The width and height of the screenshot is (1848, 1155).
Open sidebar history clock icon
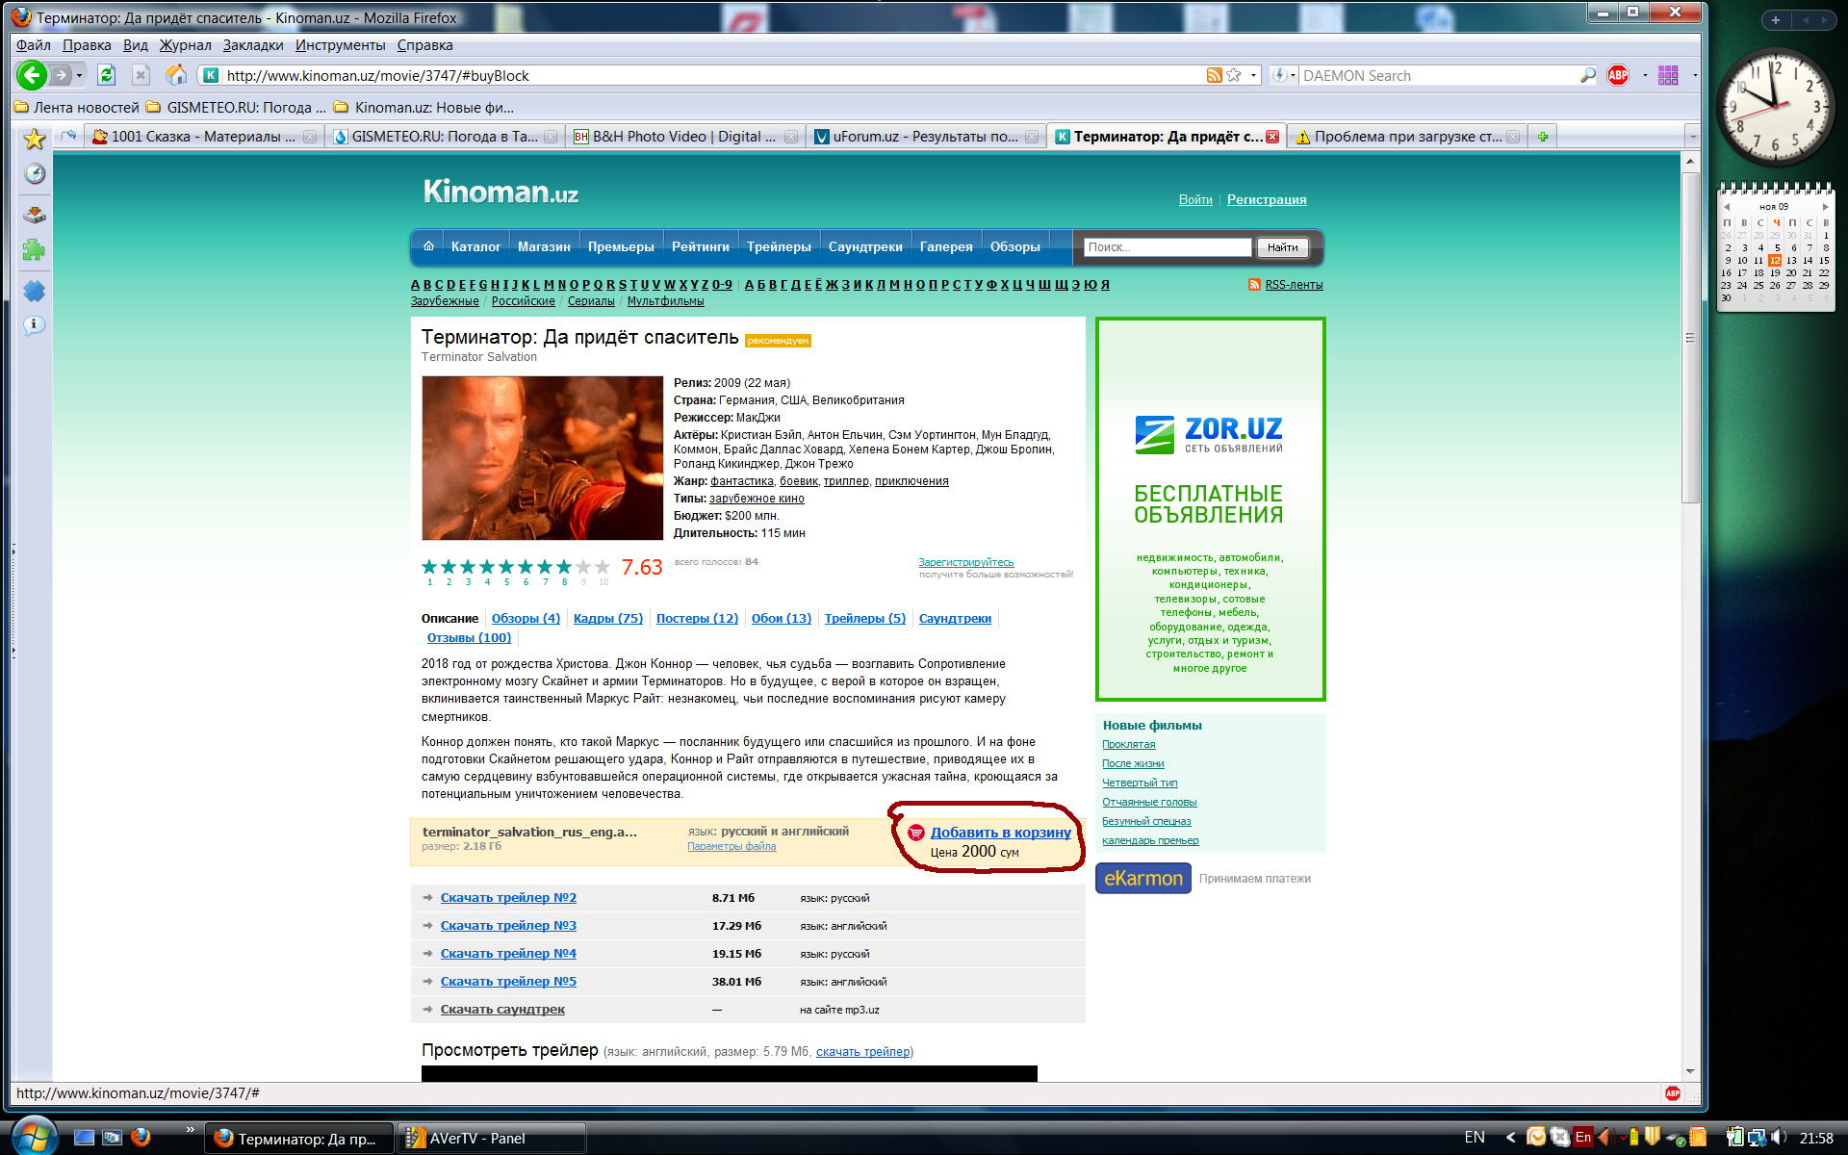click(35, 173)
